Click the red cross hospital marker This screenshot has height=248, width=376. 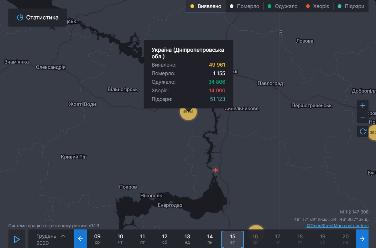click(x=216, y=170)
